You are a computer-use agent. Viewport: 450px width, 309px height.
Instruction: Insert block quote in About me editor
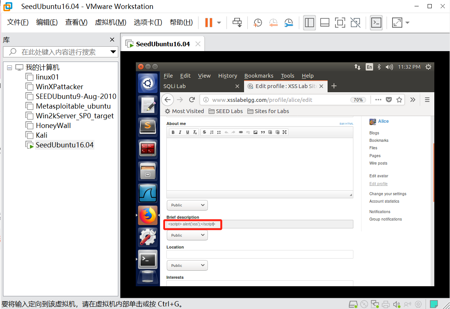(263, 132)
